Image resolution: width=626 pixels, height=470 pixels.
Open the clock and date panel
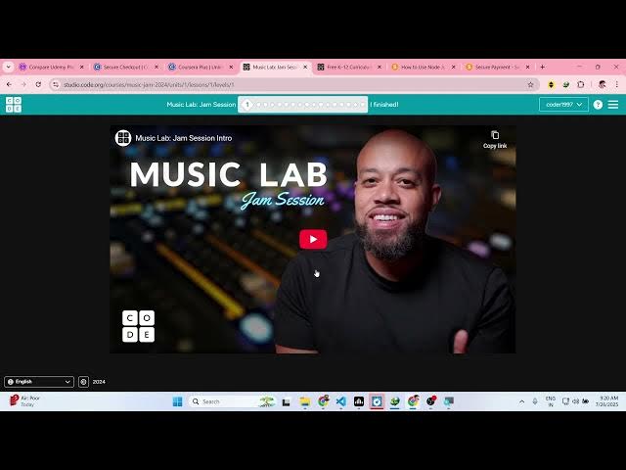tap(606, 401)
